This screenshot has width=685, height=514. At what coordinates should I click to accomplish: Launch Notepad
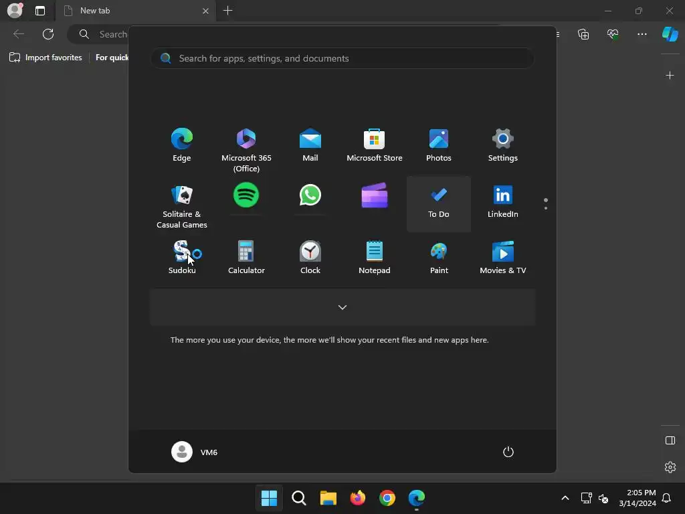point(375,258)
